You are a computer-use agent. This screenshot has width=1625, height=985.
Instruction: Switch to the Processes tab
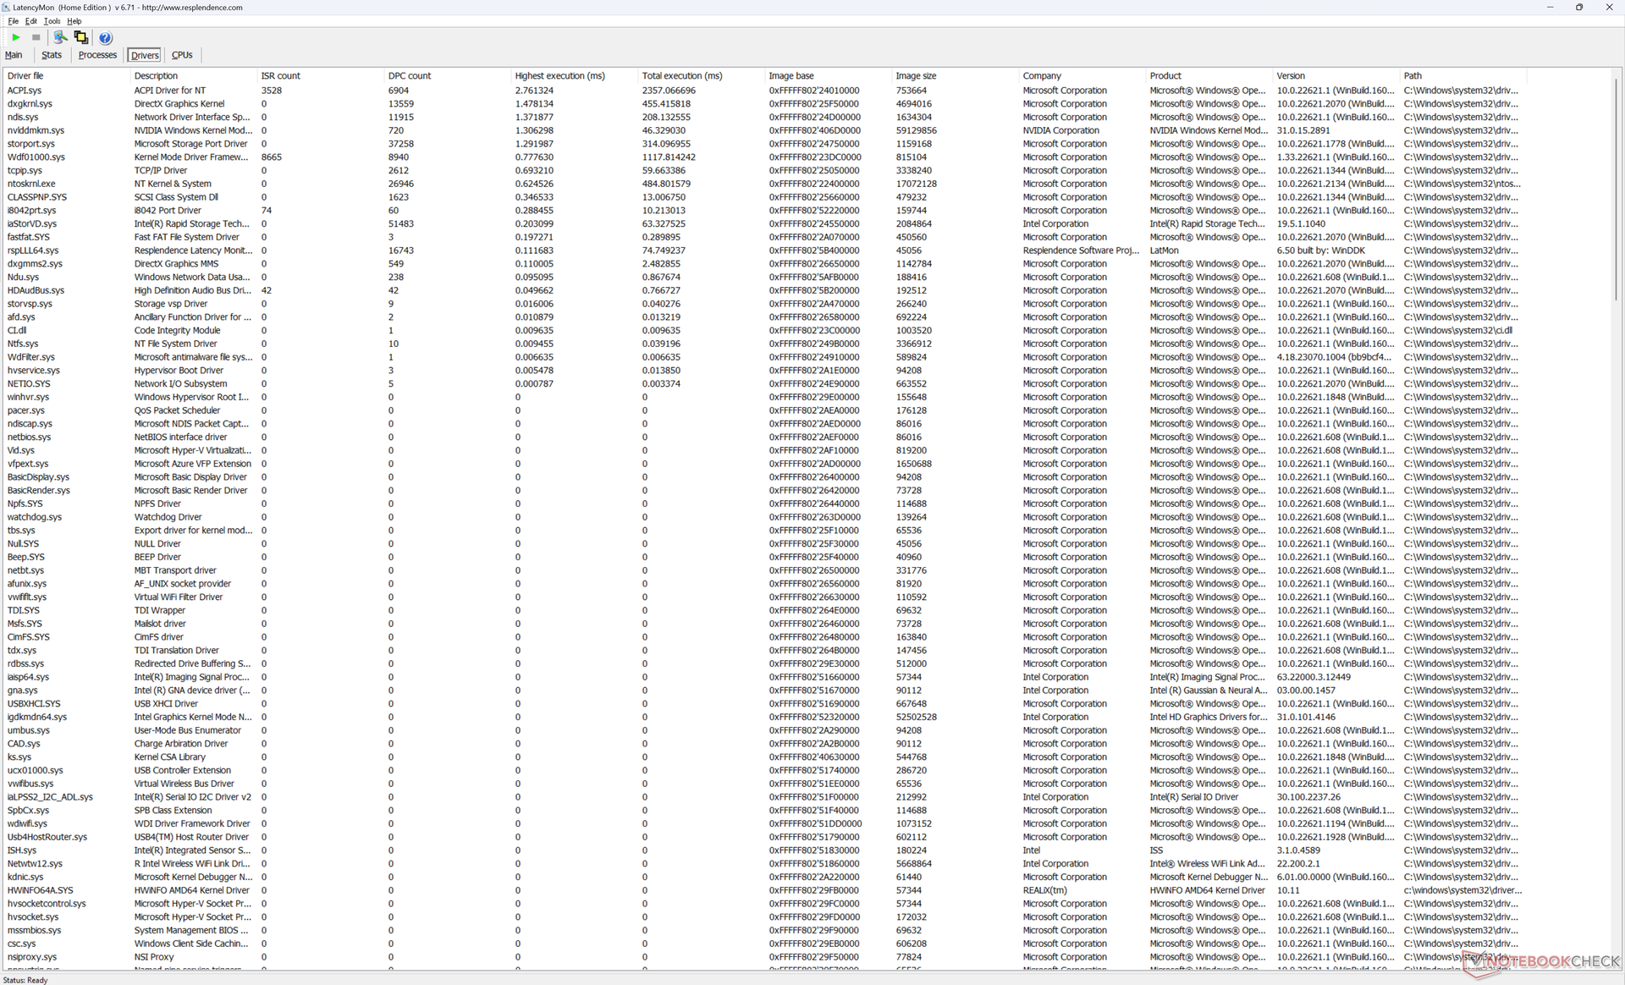(97, 55)
